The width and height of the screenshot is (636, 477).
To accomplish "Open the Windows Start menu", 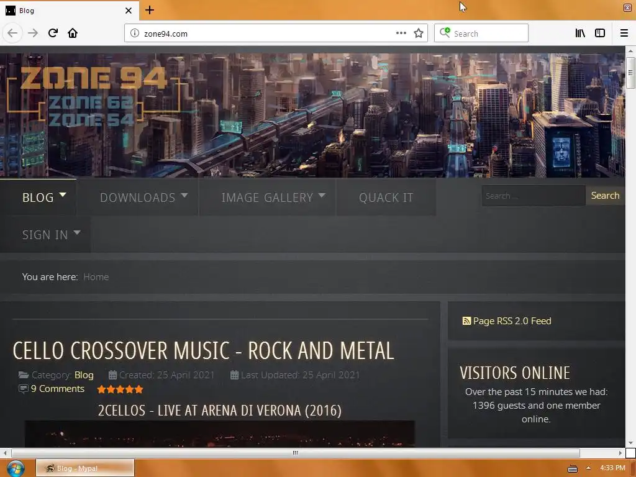I will click(15, 468).
